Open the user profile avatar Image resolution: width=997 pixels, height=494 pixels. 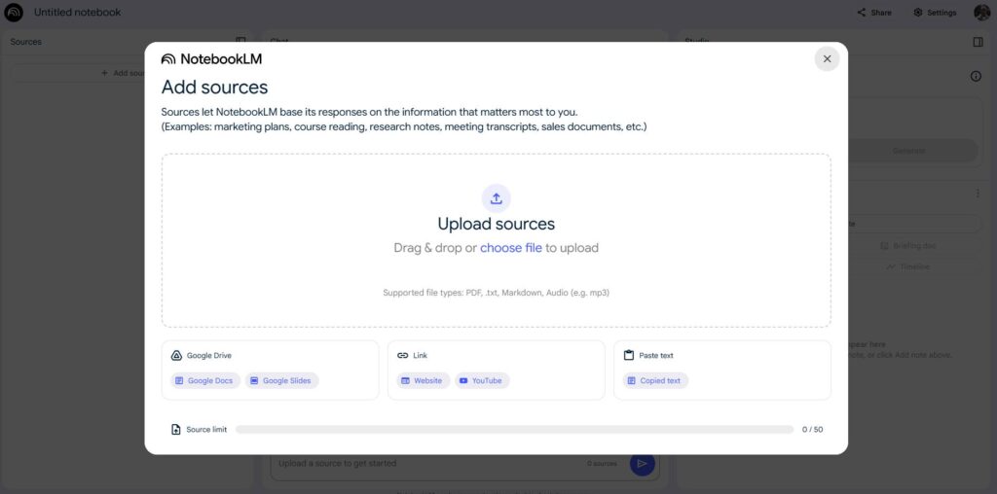point(981,13)
